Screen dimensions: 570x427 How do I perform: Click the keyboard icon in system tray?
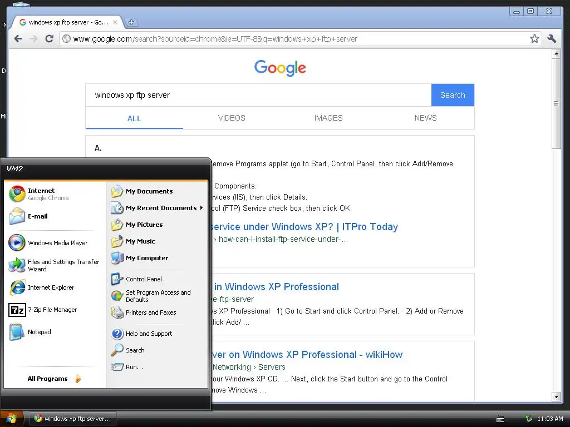click(x=500, y=419)
